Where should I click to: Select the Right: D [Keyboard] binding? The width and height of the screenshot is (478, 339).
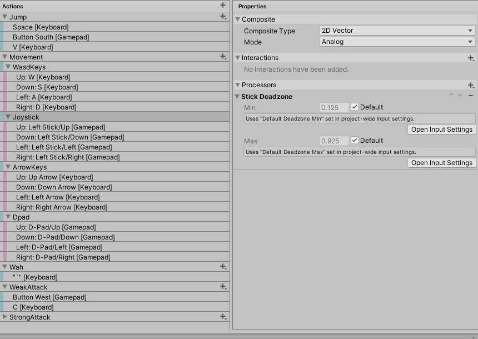pos(115,107)
